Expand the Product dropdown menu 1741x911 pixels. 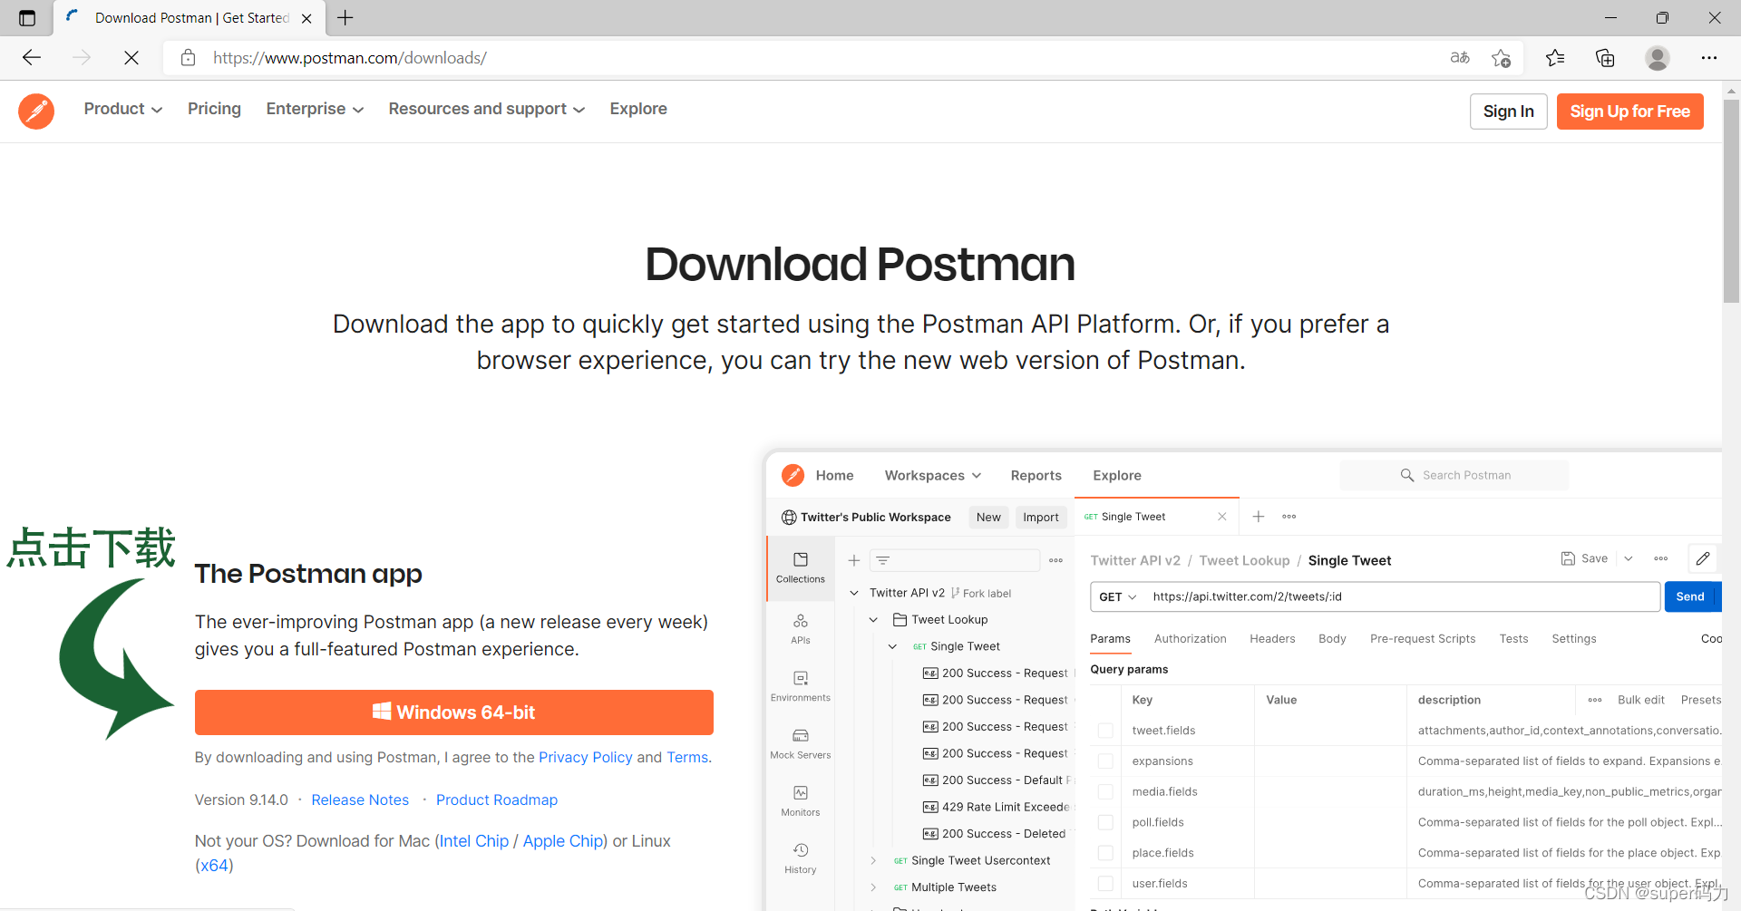click(x=122, y=109)
